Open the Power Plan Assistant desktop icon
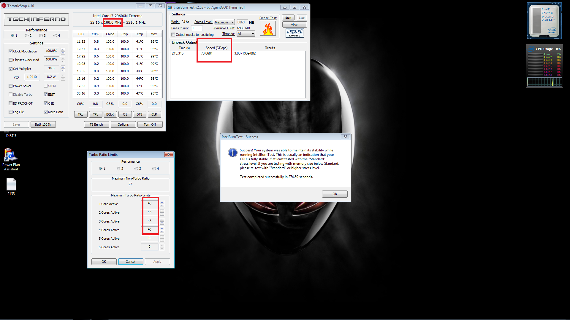 coord(11,159)
